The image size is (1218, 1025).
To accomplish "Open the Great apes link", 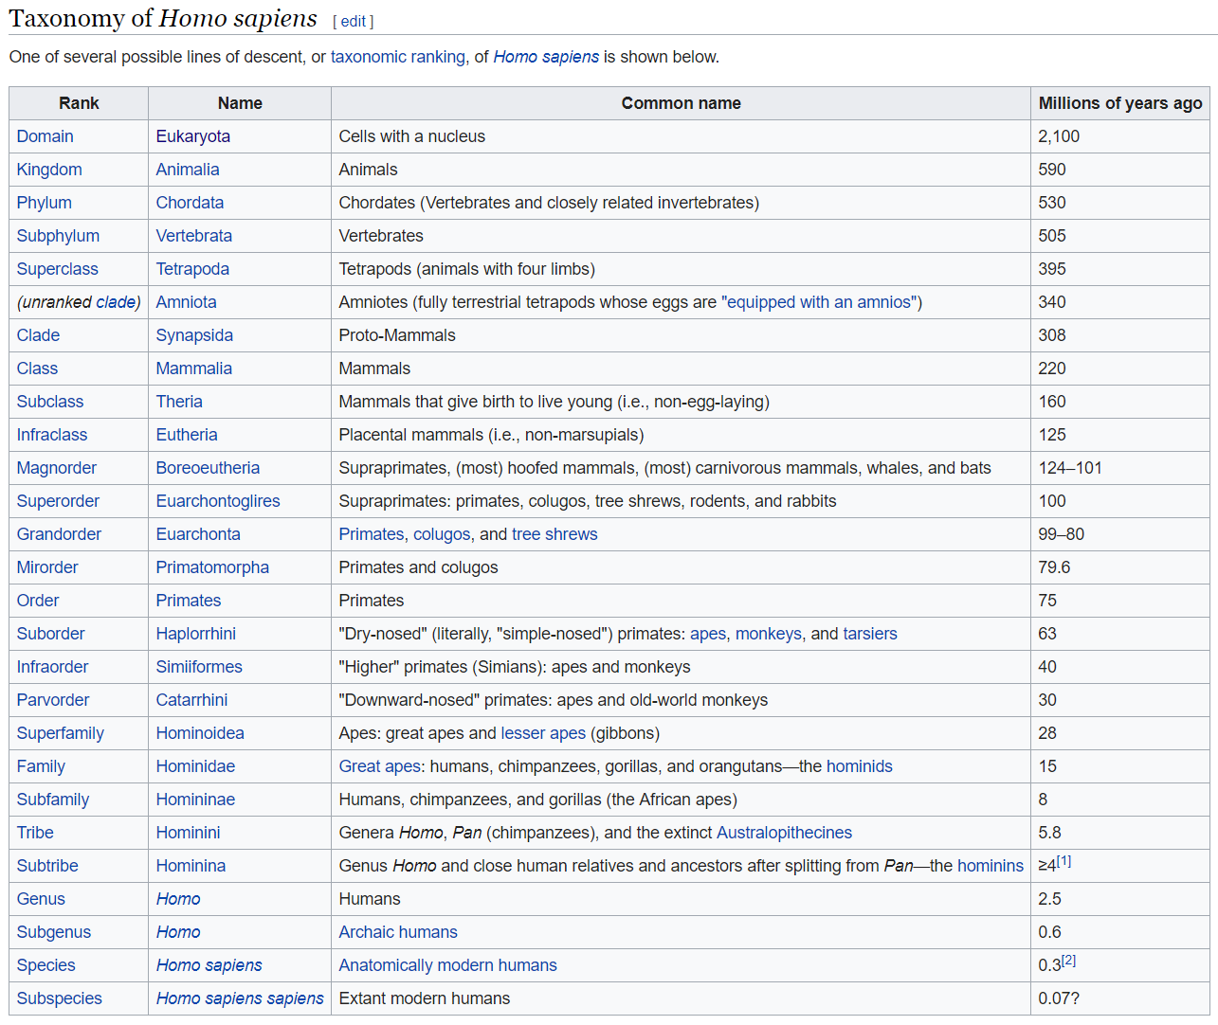I will (x=379, y=766).
